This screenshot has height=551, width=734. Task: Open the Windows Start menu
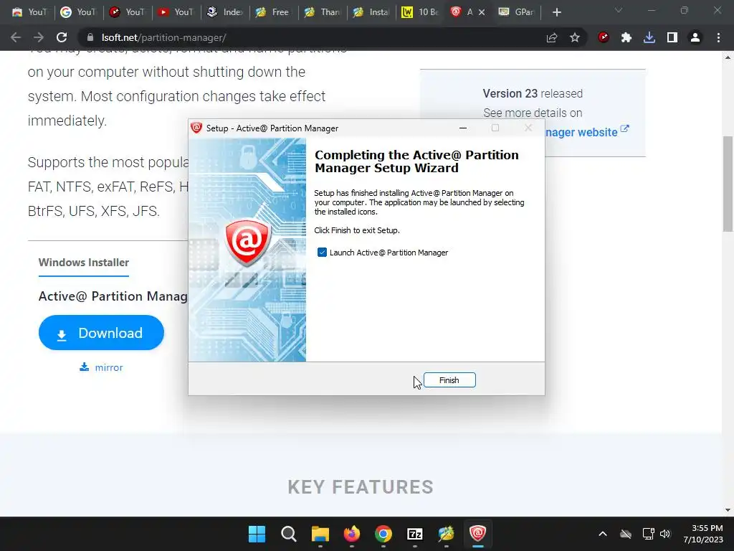[257, 534]
